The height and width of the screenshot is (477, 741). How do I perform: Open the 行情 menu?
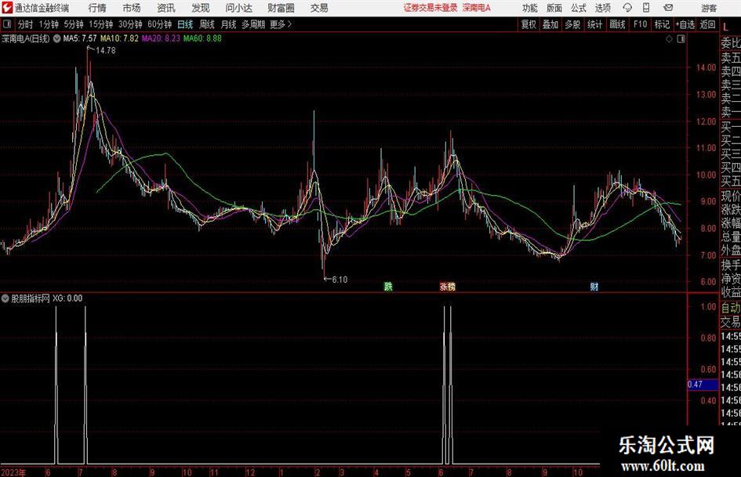coord(97,8)
